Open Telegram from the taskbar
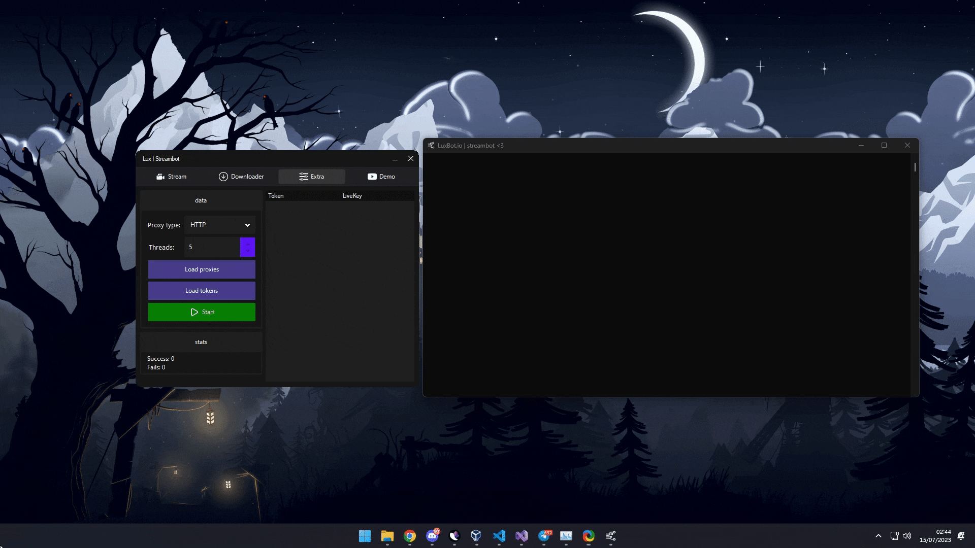975x548 pixels. pos(544,536)
